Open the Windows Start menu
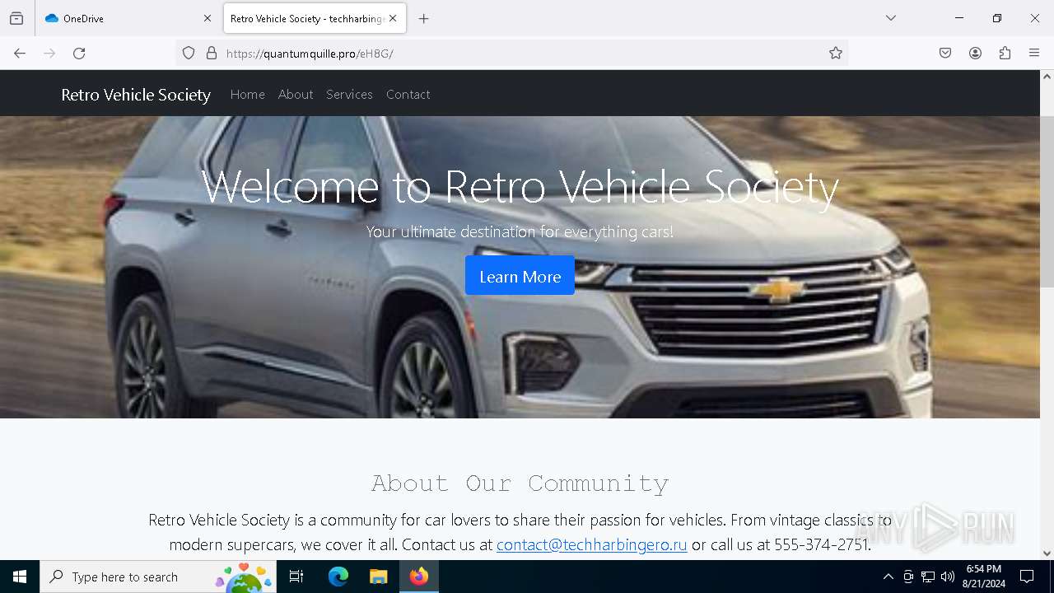This screenshot has height=593, width=1054. [x=20, y=577]
